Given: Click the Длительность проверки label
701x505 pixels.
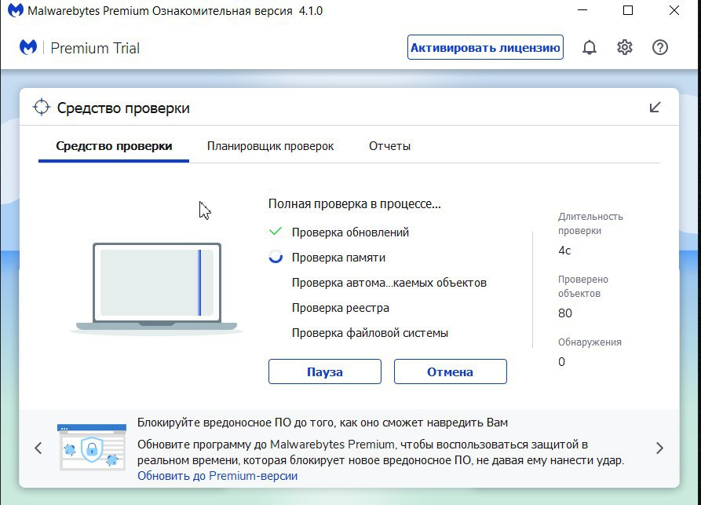Looking at the screenshot, I should [x=590, y=224].
